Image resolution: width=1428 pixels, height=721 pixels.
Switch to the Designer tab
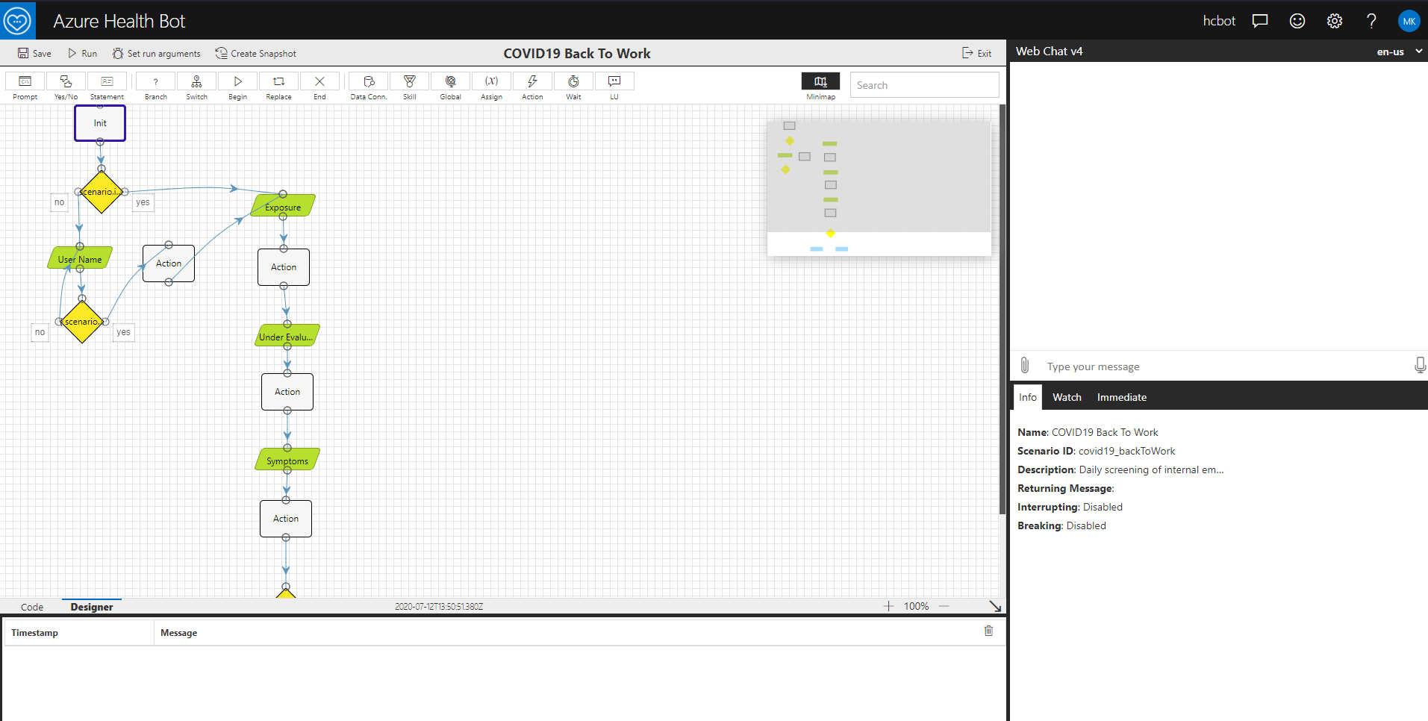pyautogui.click(x=92, y=607)
